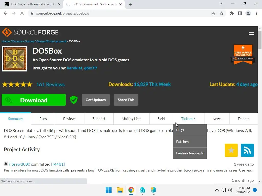Click the scrollbar down arrow
Viewport: 262px width, 196px height.
(260, 181)
